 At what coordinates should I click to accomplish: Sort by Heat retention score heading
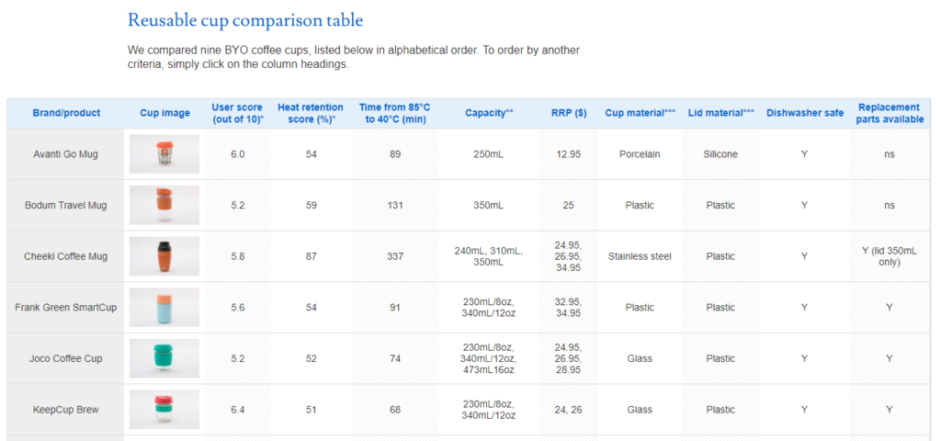pos(311,113)
